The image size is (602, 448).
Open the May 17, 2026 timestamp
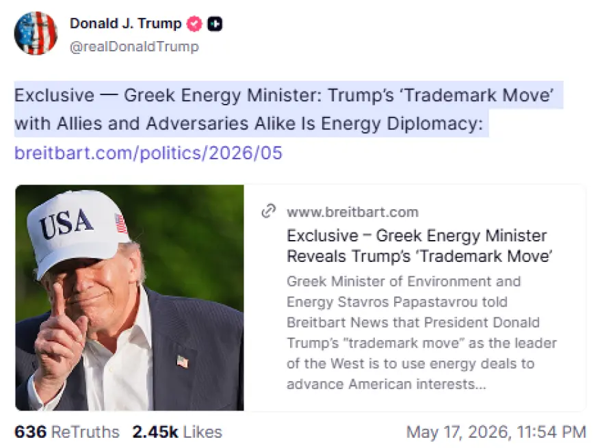(496, 432)
